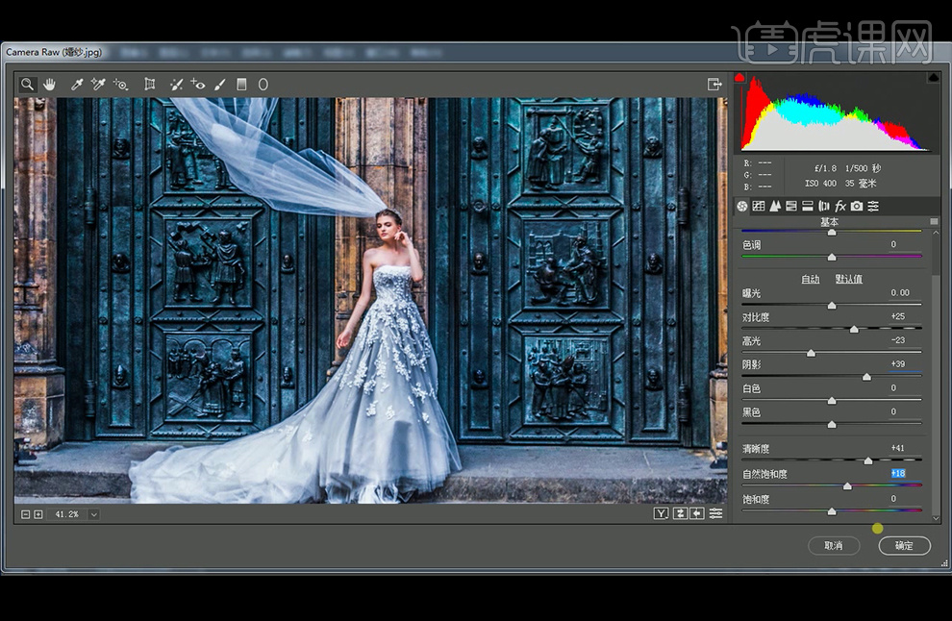
Task: Select the Transform tool
Action: click(150, 85)
